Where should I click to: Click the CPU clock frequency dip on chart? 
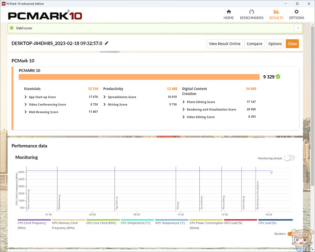point(271,172)
